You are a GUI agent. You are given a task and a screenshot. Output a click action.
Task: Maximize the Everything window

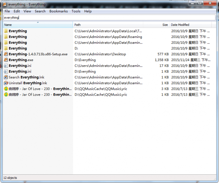coord(200,3)
